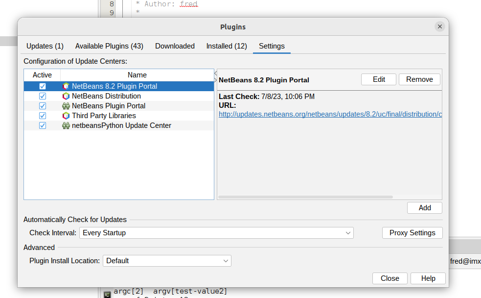Click the Active column header
Viewport: 481px width, 298px height.
(43, 75)
